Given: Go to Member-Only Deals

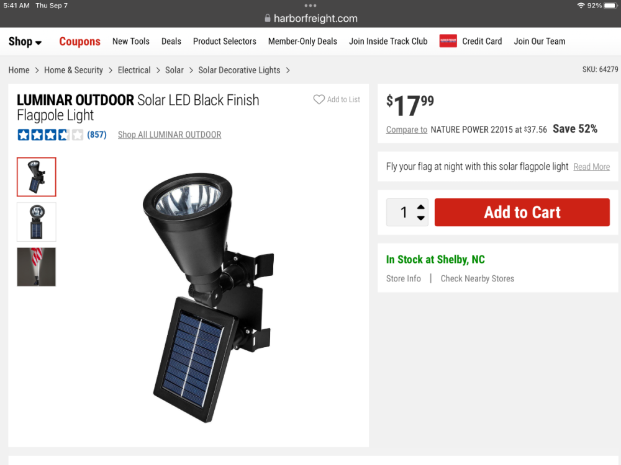Looking at the screenshot, I should click(x=302, y=42).
